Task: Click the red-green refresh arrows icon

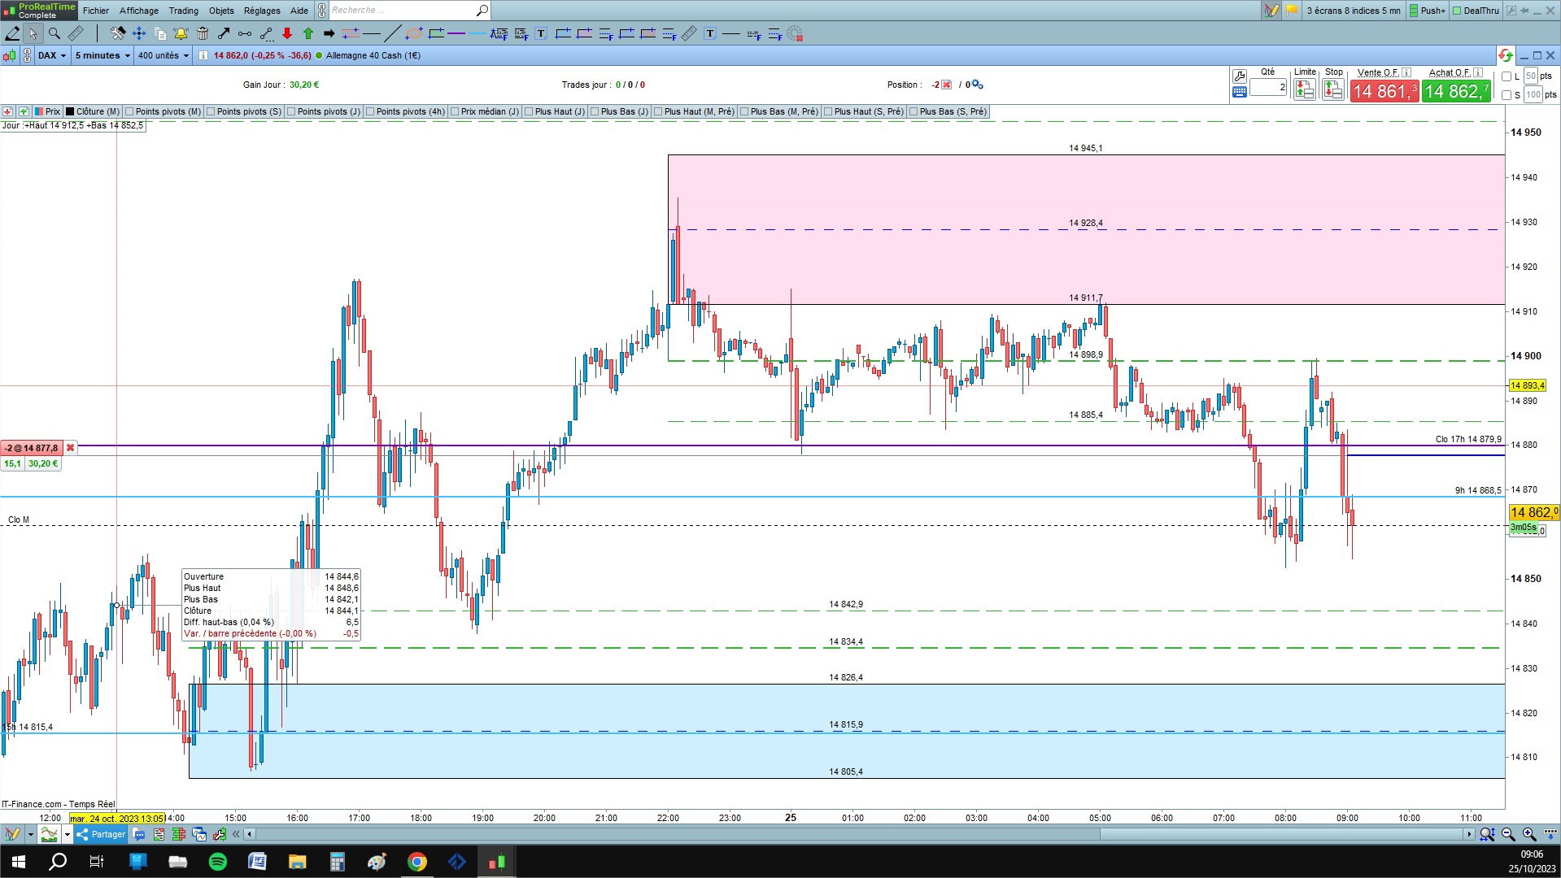Action: (x=1506, y=55)
